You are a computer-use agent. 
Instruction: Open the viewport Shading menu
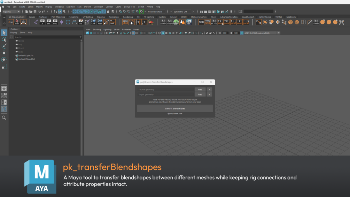click(x=97, y=30)
